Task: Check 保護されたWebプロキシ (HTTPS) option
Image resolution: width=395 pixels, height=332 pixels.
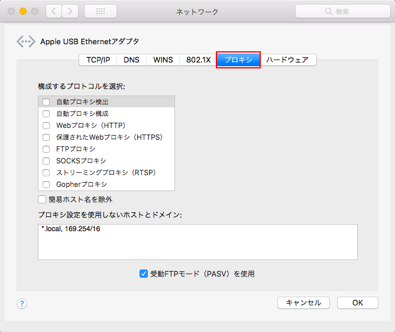Action: 46,137
